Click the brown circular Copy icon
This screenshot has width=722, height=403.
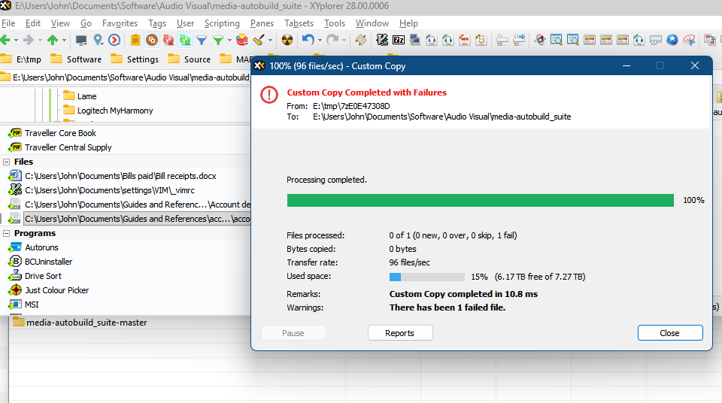coord(151,40)
